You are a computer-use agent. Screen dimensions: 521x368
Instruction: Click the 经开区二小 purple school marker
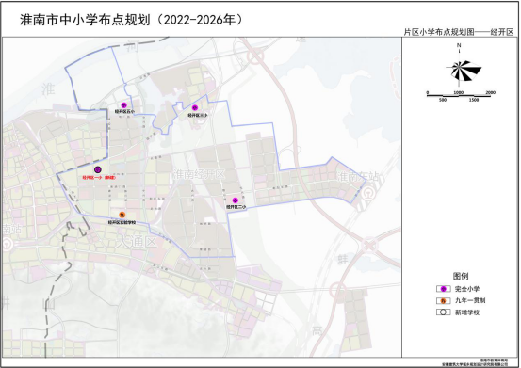(x=236, y=200)
